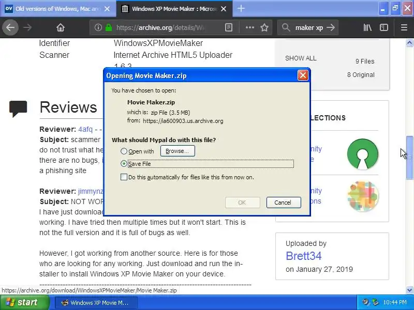The height and width of the screenshot is (310, 414).
Task: Click the colorful community collections thumbnail
Action: click(x=363, y=196)
